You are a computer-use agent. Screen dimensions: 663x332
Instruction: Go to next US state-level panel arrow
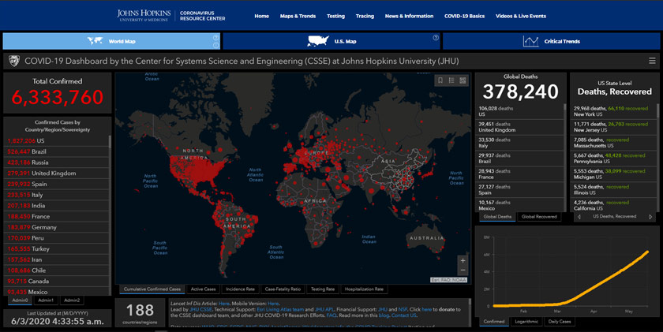coord(650,217)
